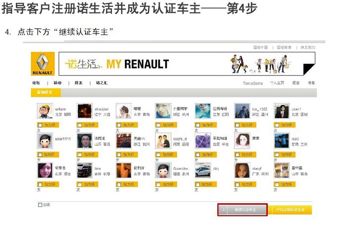The width and height of the screenshot is (343, 231).
Task: Click arrow icon on 继续认证车主 button
Action: [223, 210]
